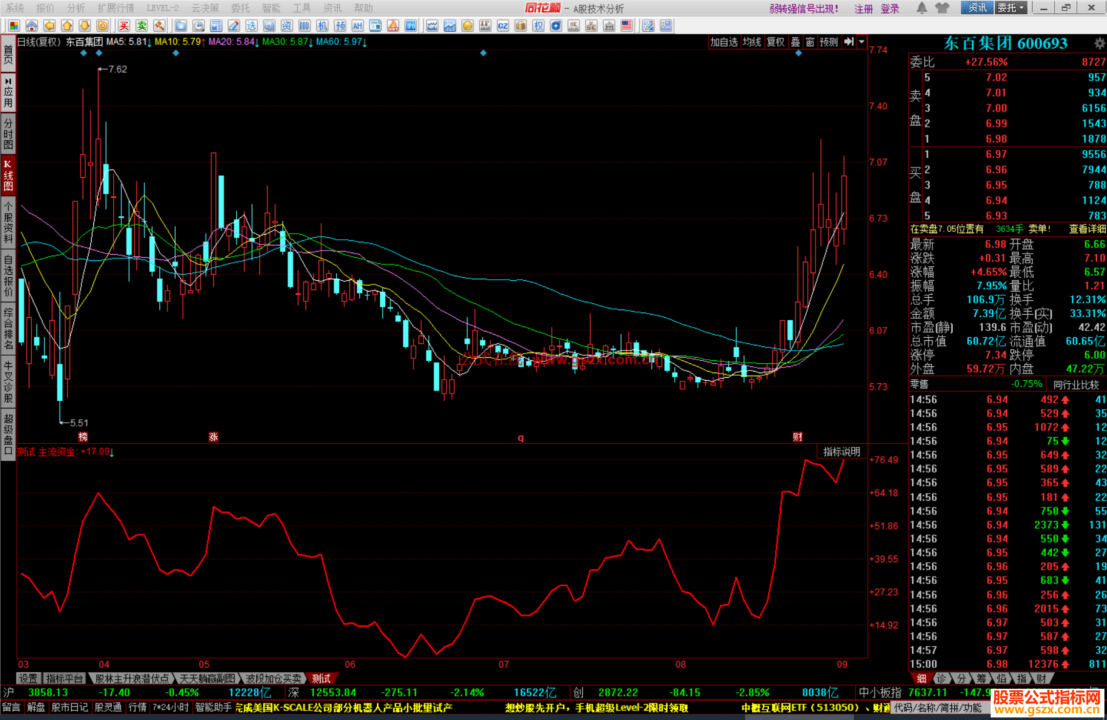
Task: Click the HOT flame toolbar icon
Action: (x=393, y=26)
